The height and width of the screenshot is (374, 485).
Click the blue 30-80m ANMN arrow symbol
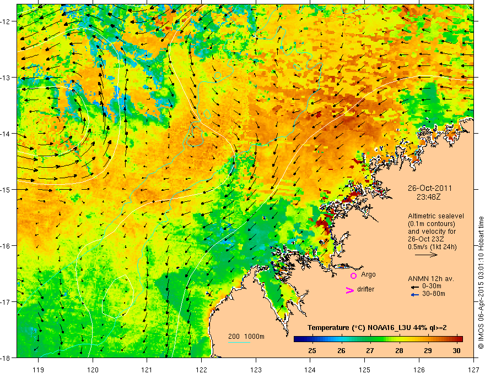[415, 295]
